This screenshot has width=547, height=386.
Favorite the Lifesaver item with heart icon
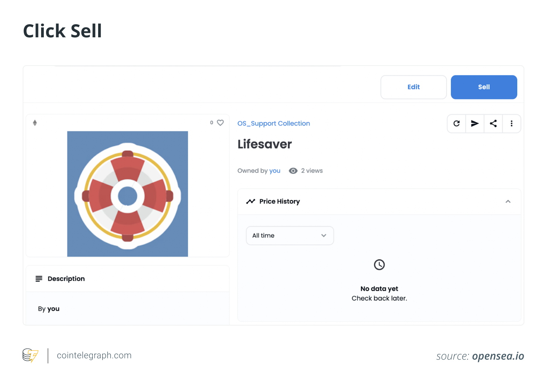pyautogui.click(x=220, y=123)
